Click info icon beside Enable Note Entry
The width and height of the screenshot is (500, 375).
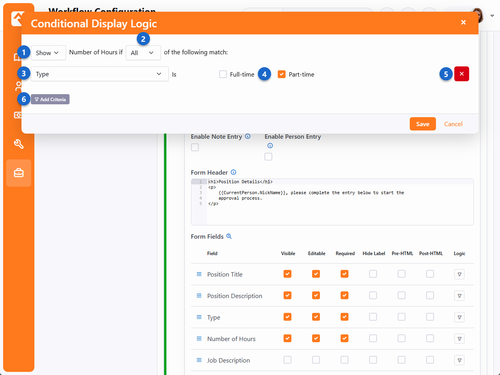(248, 136)
